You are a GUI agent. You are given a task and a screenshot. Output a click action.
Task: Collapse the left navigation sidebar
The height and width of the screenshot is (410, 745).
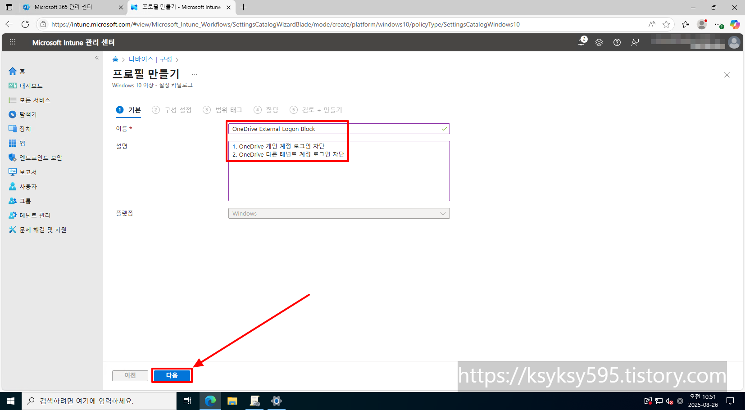tap(97, 58)
